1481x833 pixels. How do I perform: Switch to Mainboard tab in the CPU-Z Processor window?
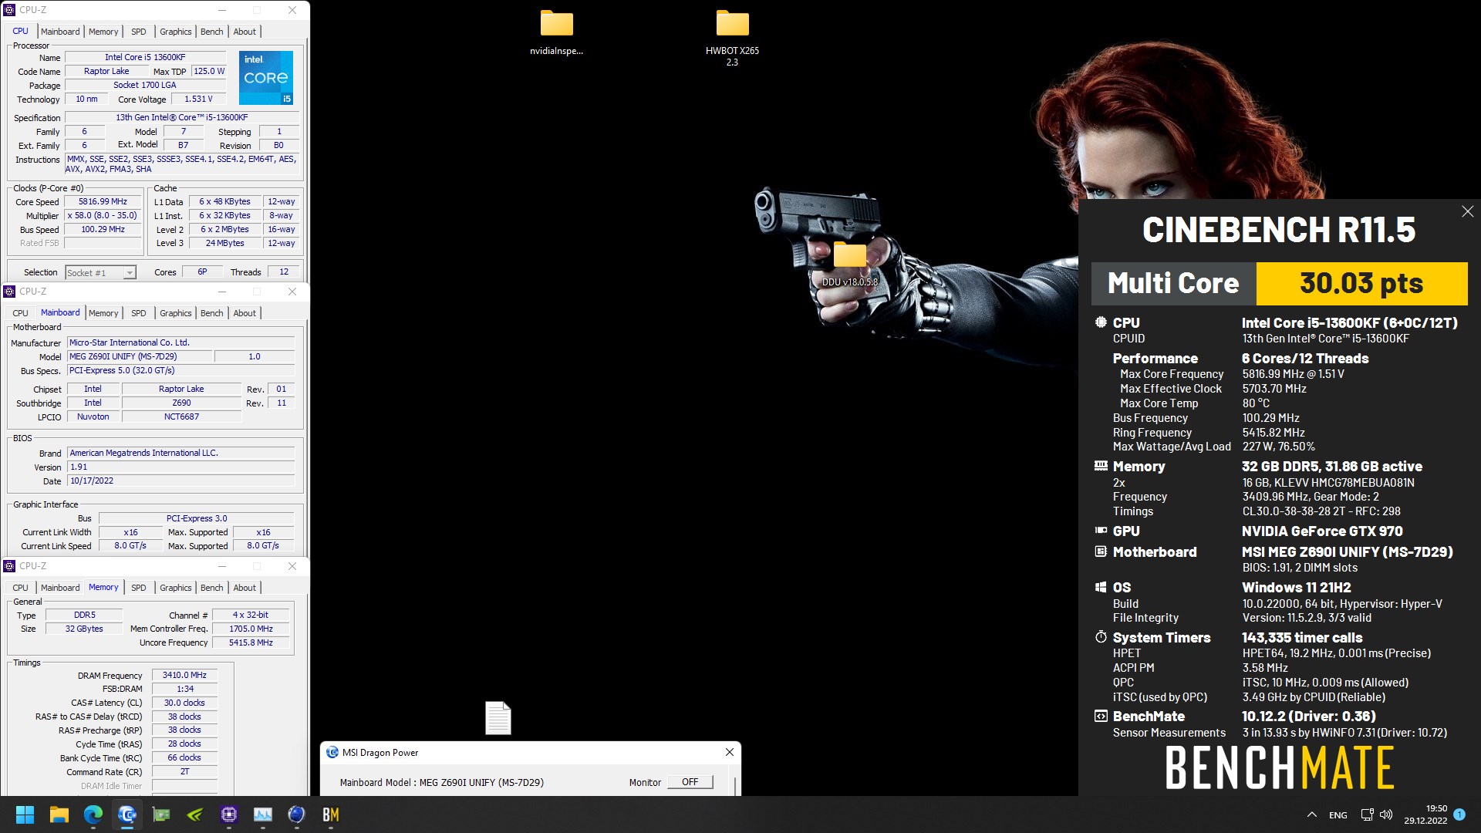click(x=60, y=32)
